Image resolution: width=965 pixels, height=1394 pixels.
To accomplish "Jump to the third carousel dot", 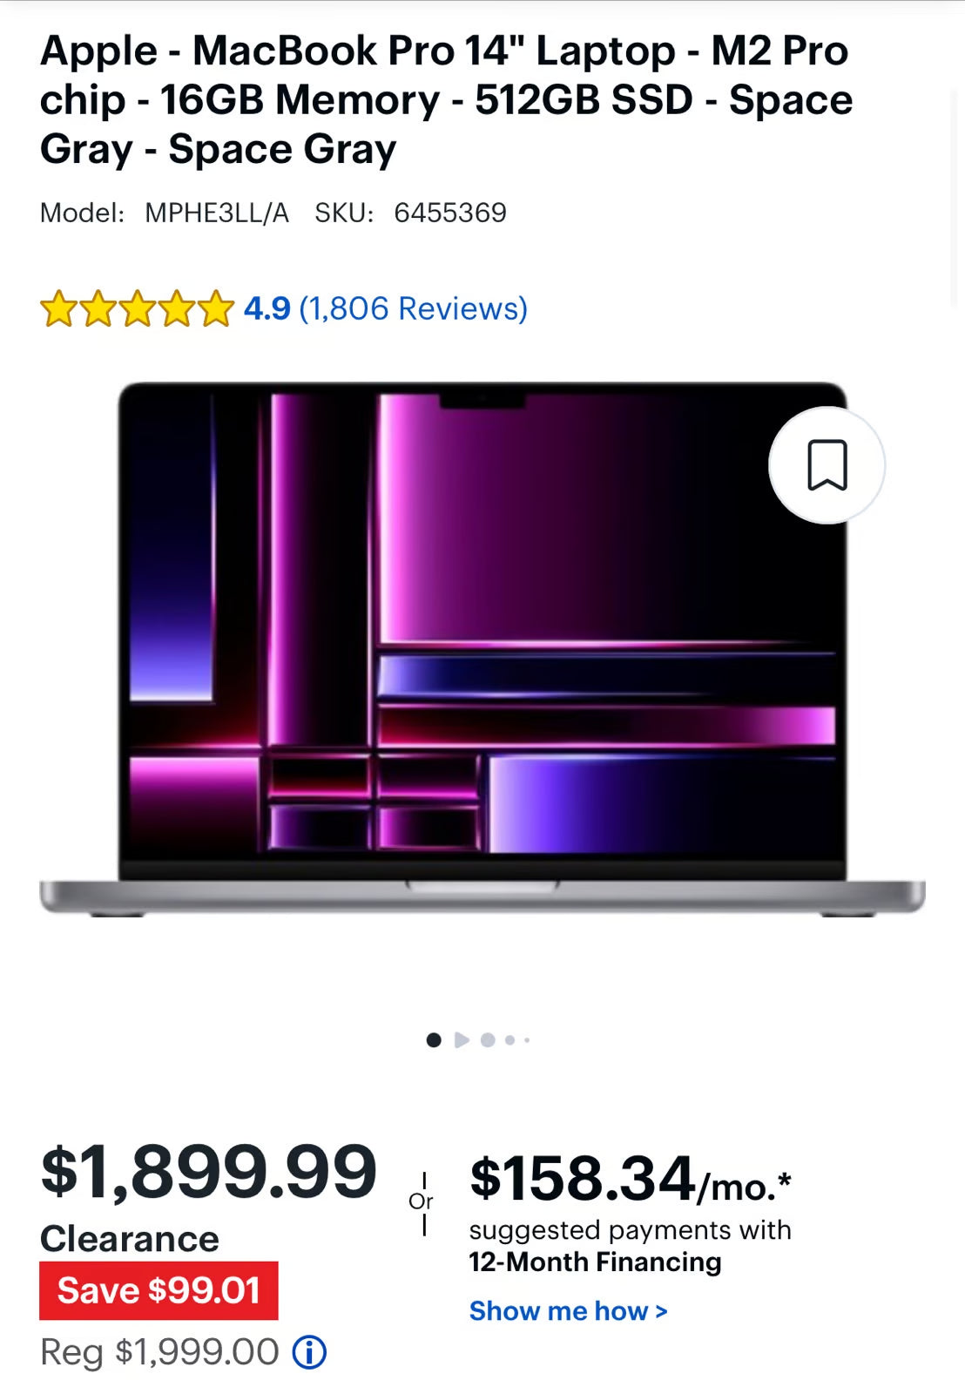I will point(488,1039).
